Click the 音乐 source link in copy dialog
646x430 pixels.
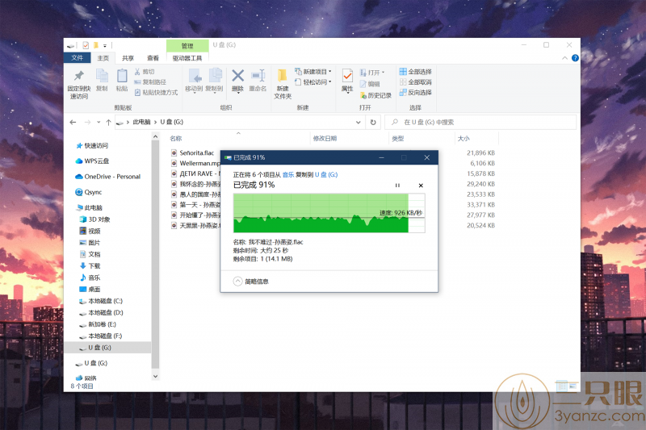coord(288,175)
